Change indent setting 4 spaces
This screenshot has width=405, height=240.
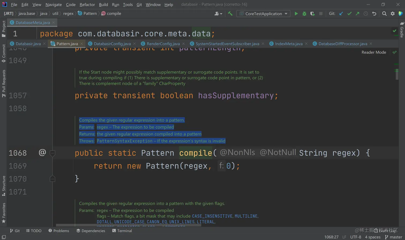[373, 237]
